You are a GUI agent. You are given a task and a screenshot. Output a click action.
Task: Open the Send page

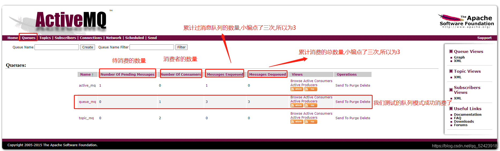(152, 38)
